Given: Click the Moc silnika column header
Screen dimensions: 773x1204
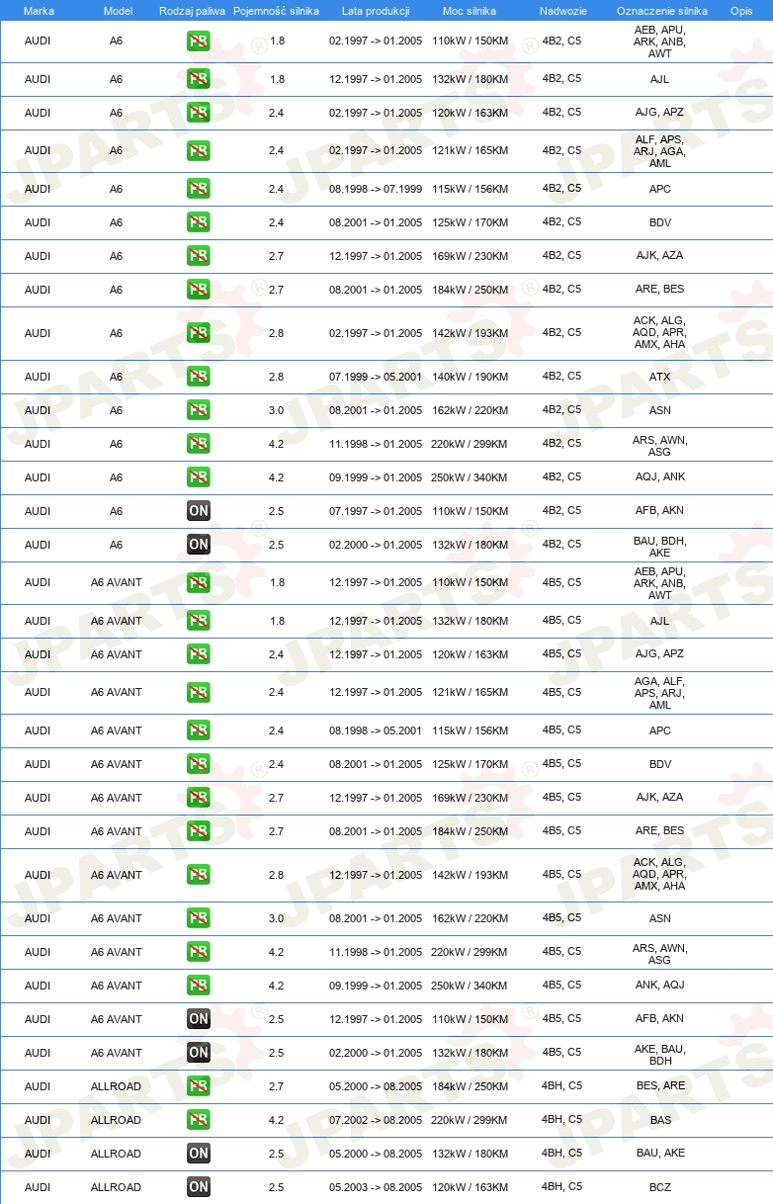Looking at the screenshot, I should (x=470, y=10).
